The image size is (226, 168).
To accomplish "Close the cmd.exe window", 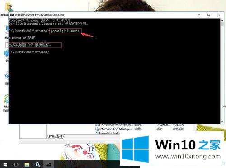I will pyautogui.click(x=219, y=15).
